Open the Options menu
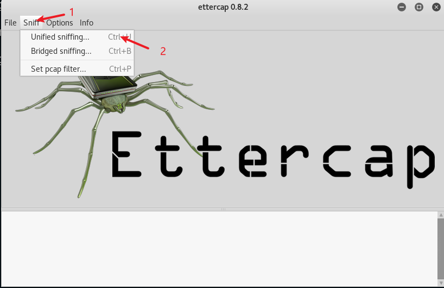This screenshot has height=288, width=444. pyautogui.click(x=59, y=23)
